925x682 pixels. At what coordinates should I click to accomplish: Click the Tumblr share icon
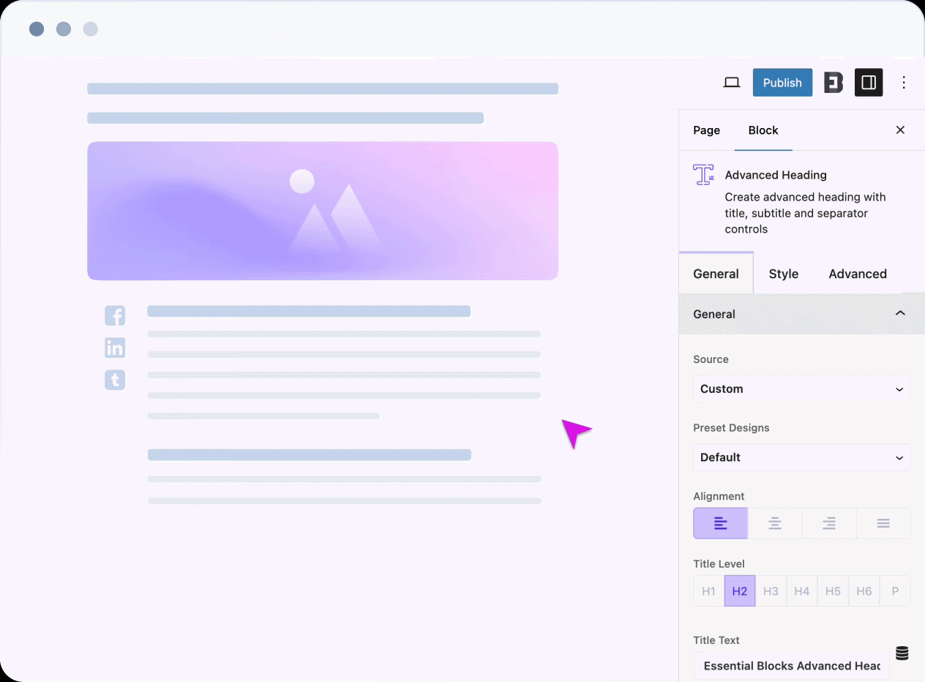point(115,380)
